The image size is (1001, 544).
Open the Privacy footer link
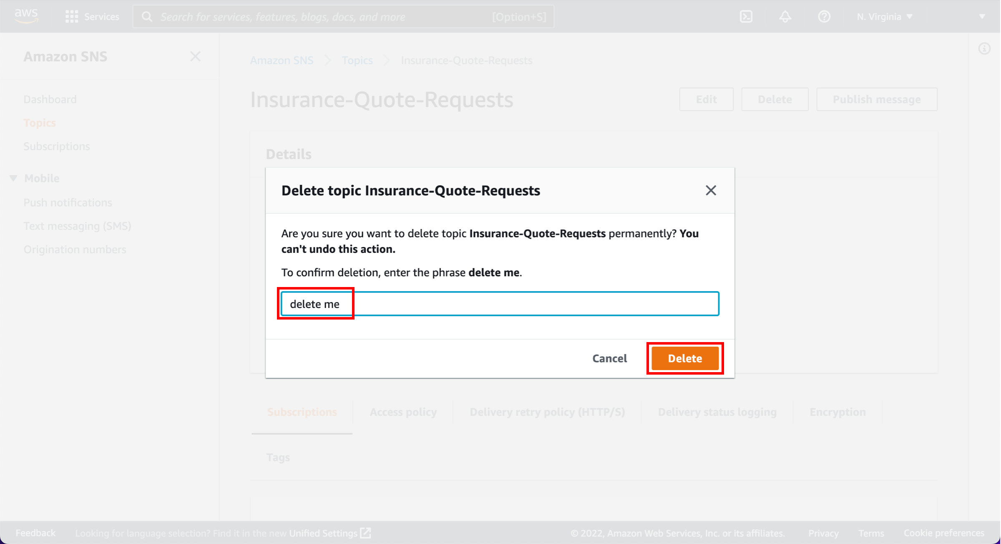coord(823,533)
